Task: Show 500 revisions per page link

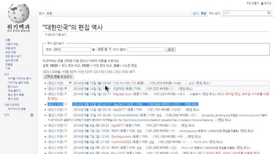Action: click(x=125, y=72)
